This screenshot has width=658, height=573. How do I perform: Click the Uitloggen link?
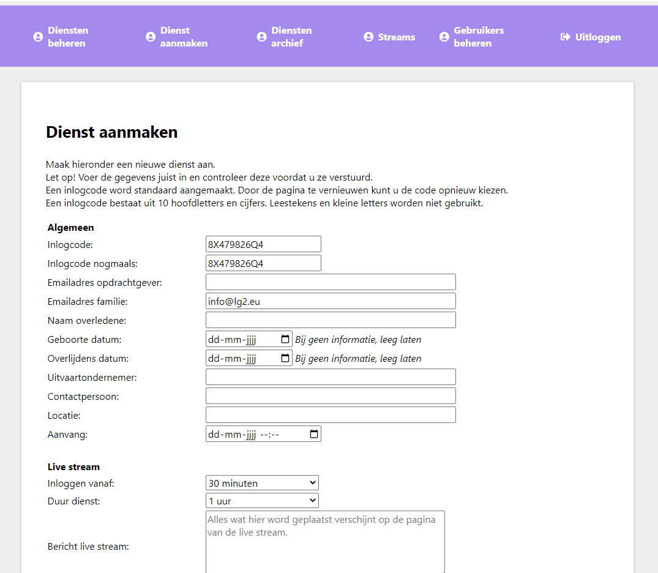pos(597,37)
